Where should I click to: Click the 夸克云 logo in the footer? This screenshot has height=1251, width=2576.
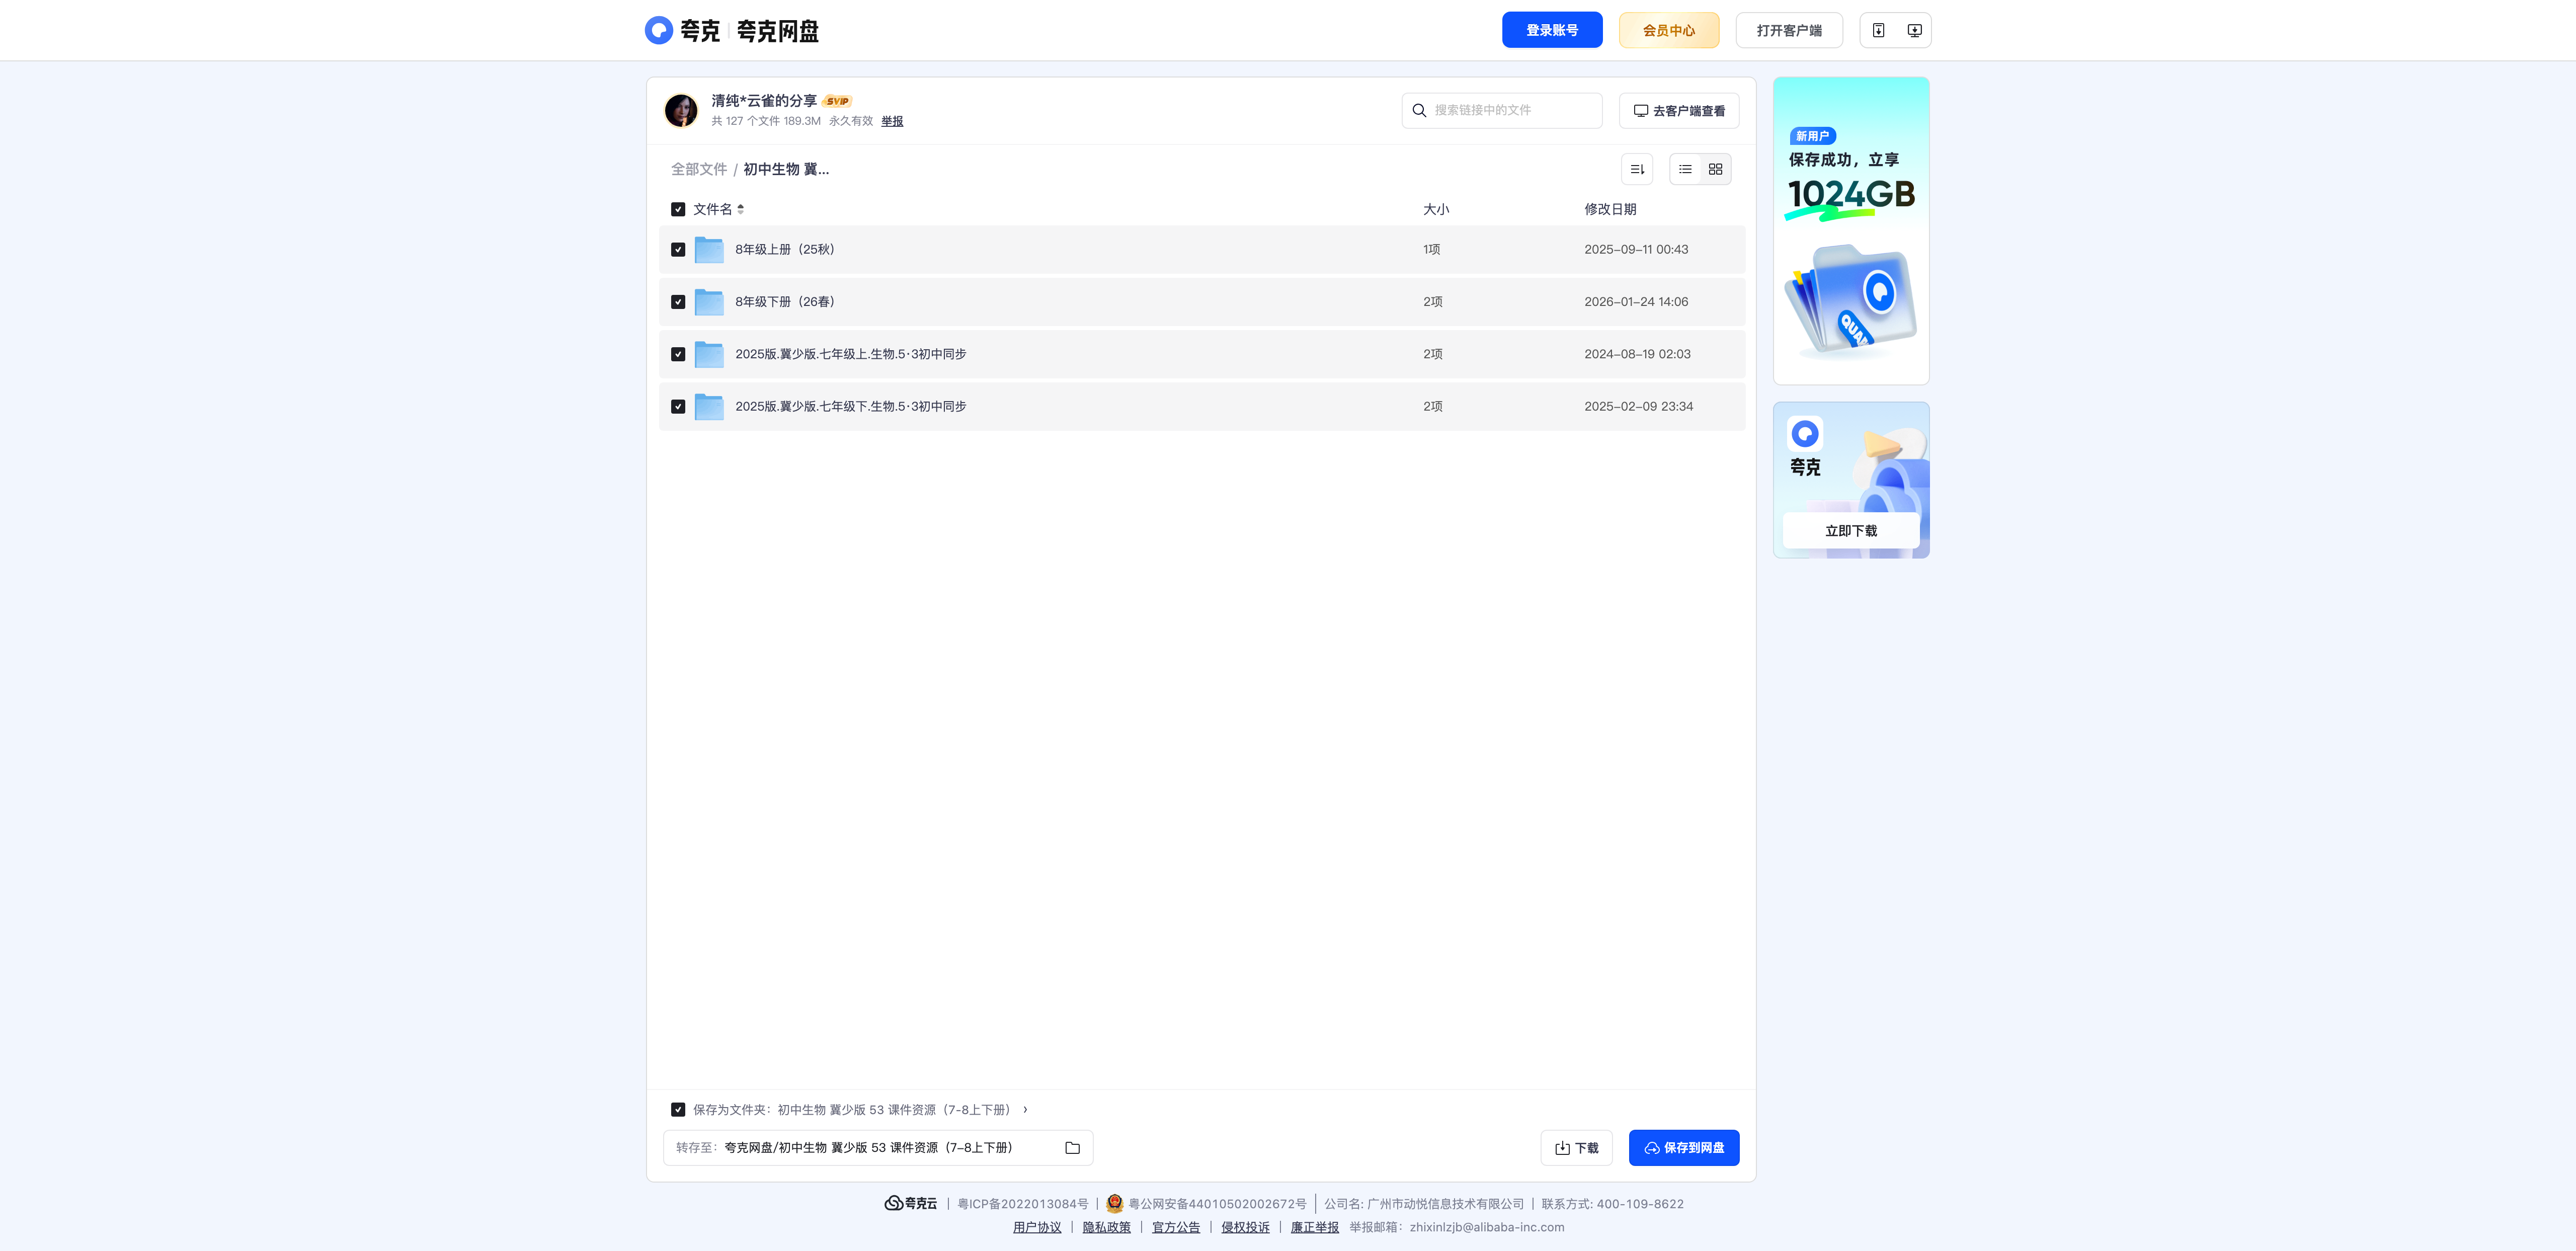tap(911, 1203)
